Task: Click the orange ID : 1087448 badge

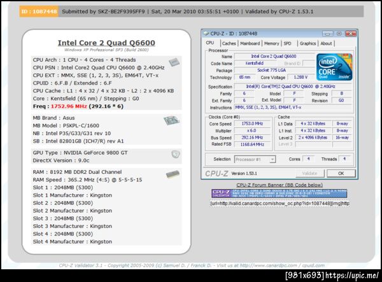Action: pyautogui.click(x=39, y=11)
